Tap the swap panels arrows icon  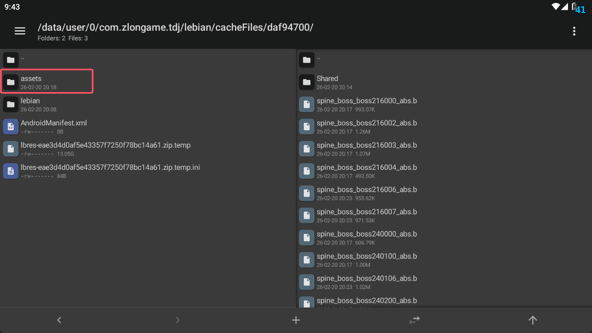coord(414,320)
